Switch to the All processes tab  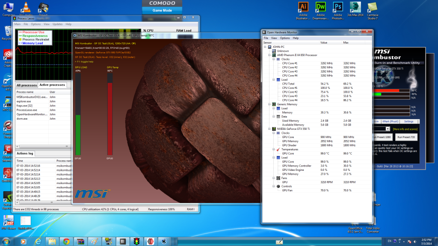[x=27, y=85]
